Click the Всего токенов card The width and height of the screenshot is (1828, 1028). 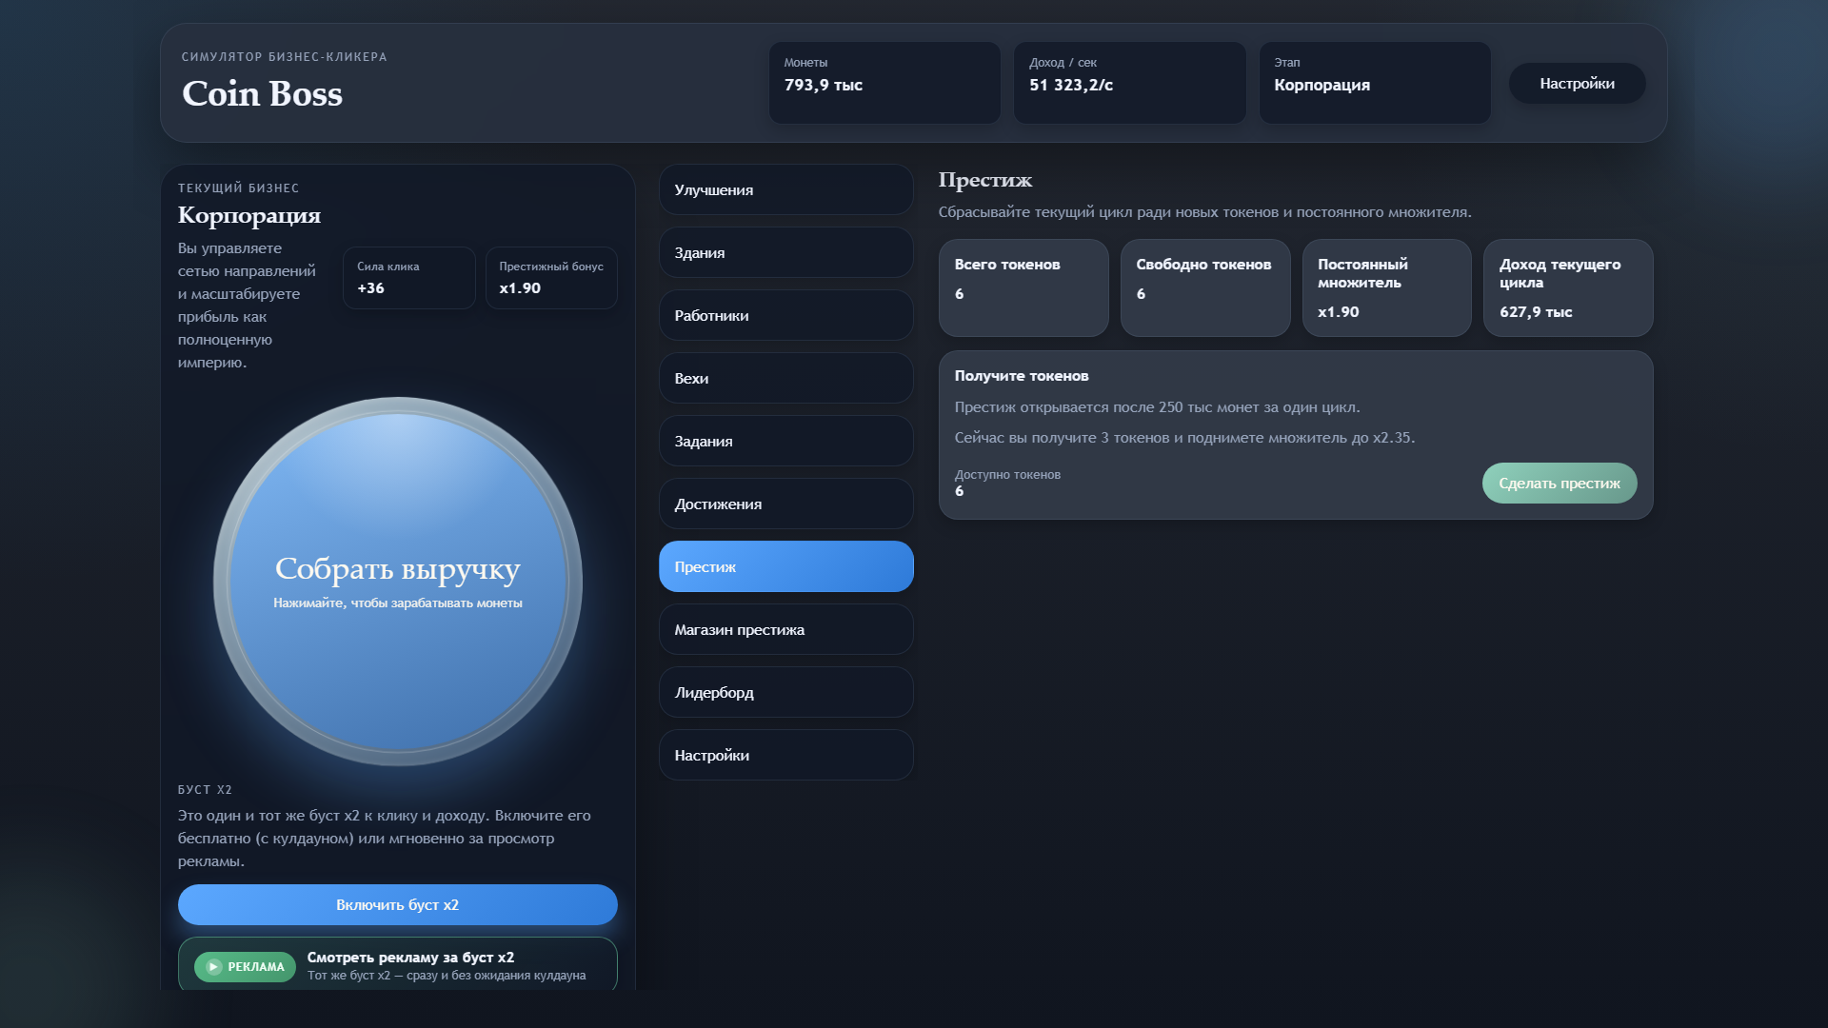pos(1023,287)
